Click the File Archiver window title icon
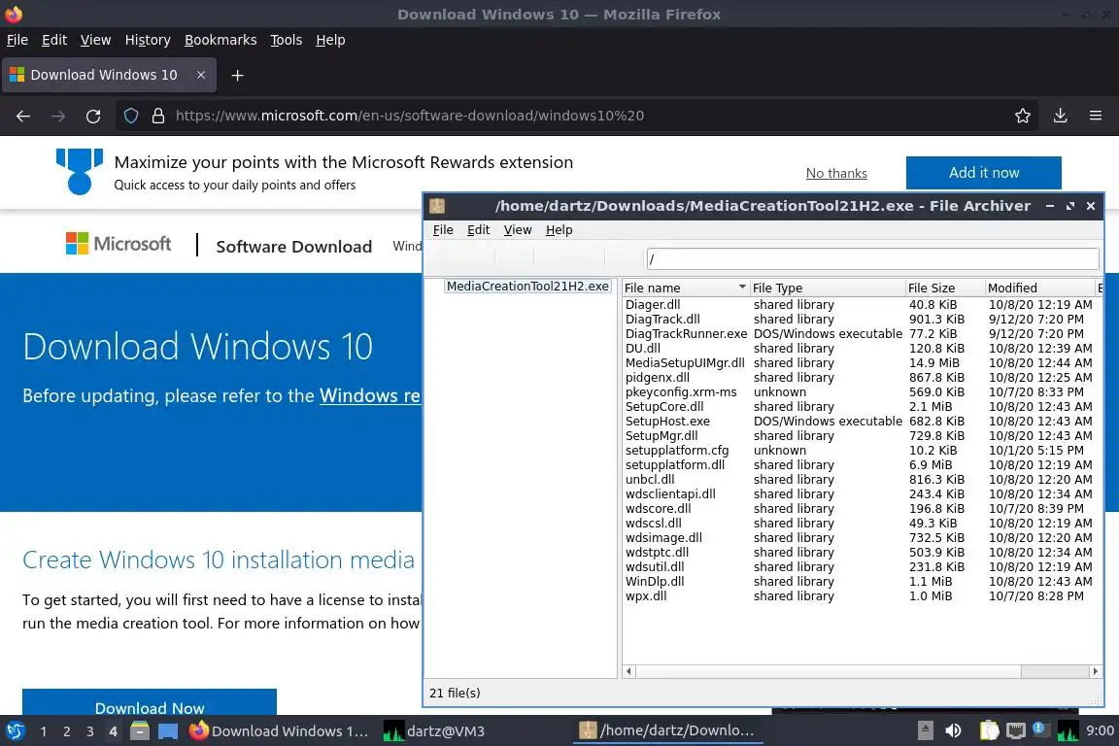Screen dimensions: 1119x746 tap(437, 206)
